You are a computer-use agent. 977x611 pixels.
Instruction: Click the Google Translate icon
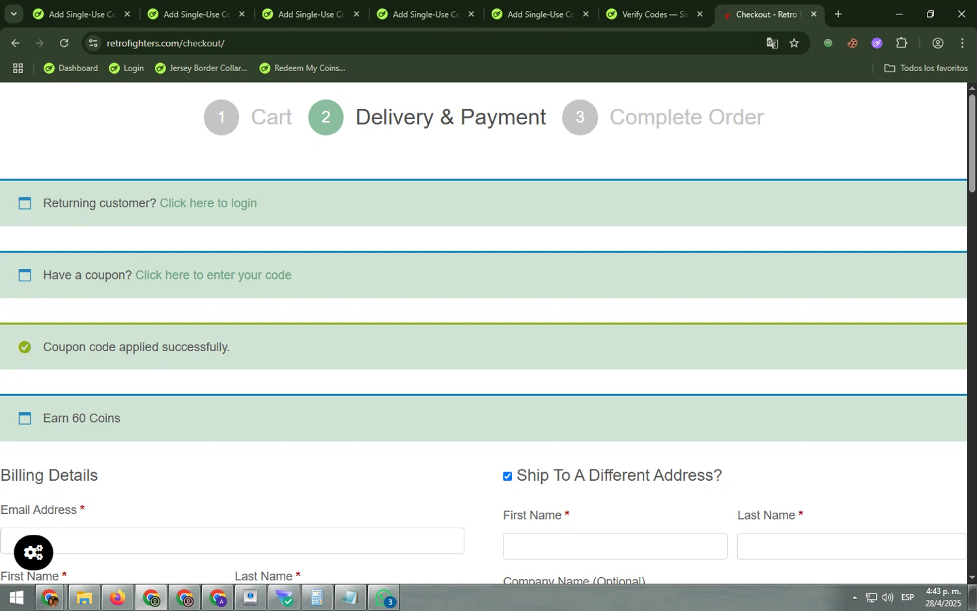[772, 43]
